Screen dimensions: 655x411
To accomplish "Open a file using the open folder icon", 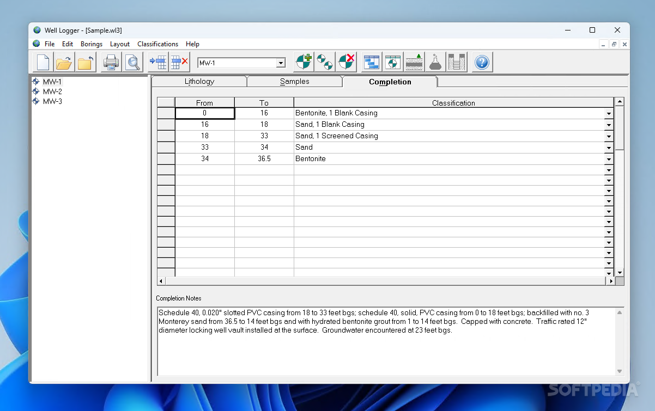I will (64, 63).
